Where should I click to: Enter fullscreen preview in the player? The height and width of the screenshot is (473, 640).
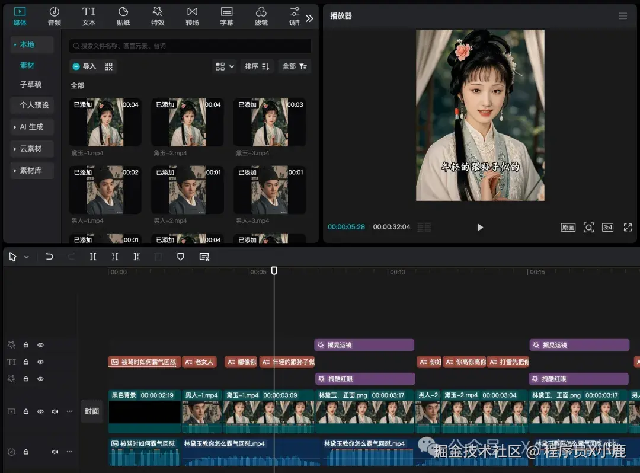[628, 228]
